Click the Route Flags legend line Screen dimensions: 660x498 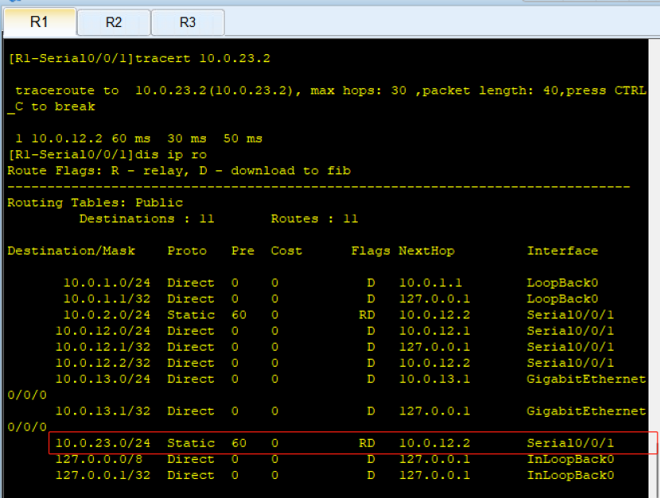click(179, 170)
